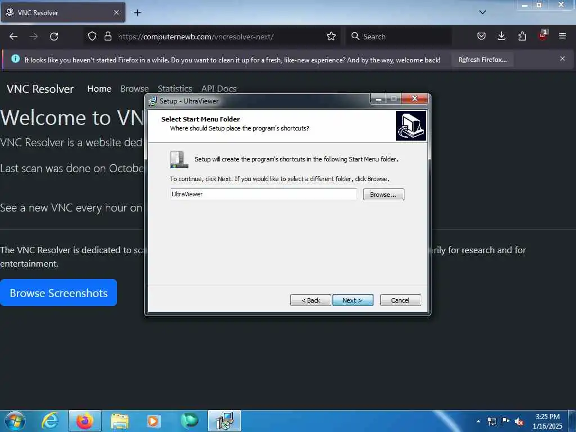The height and width of the screenshot is (432, 576).
Task: Select the VNC Resolver browser tab
Action: point(63,12)
